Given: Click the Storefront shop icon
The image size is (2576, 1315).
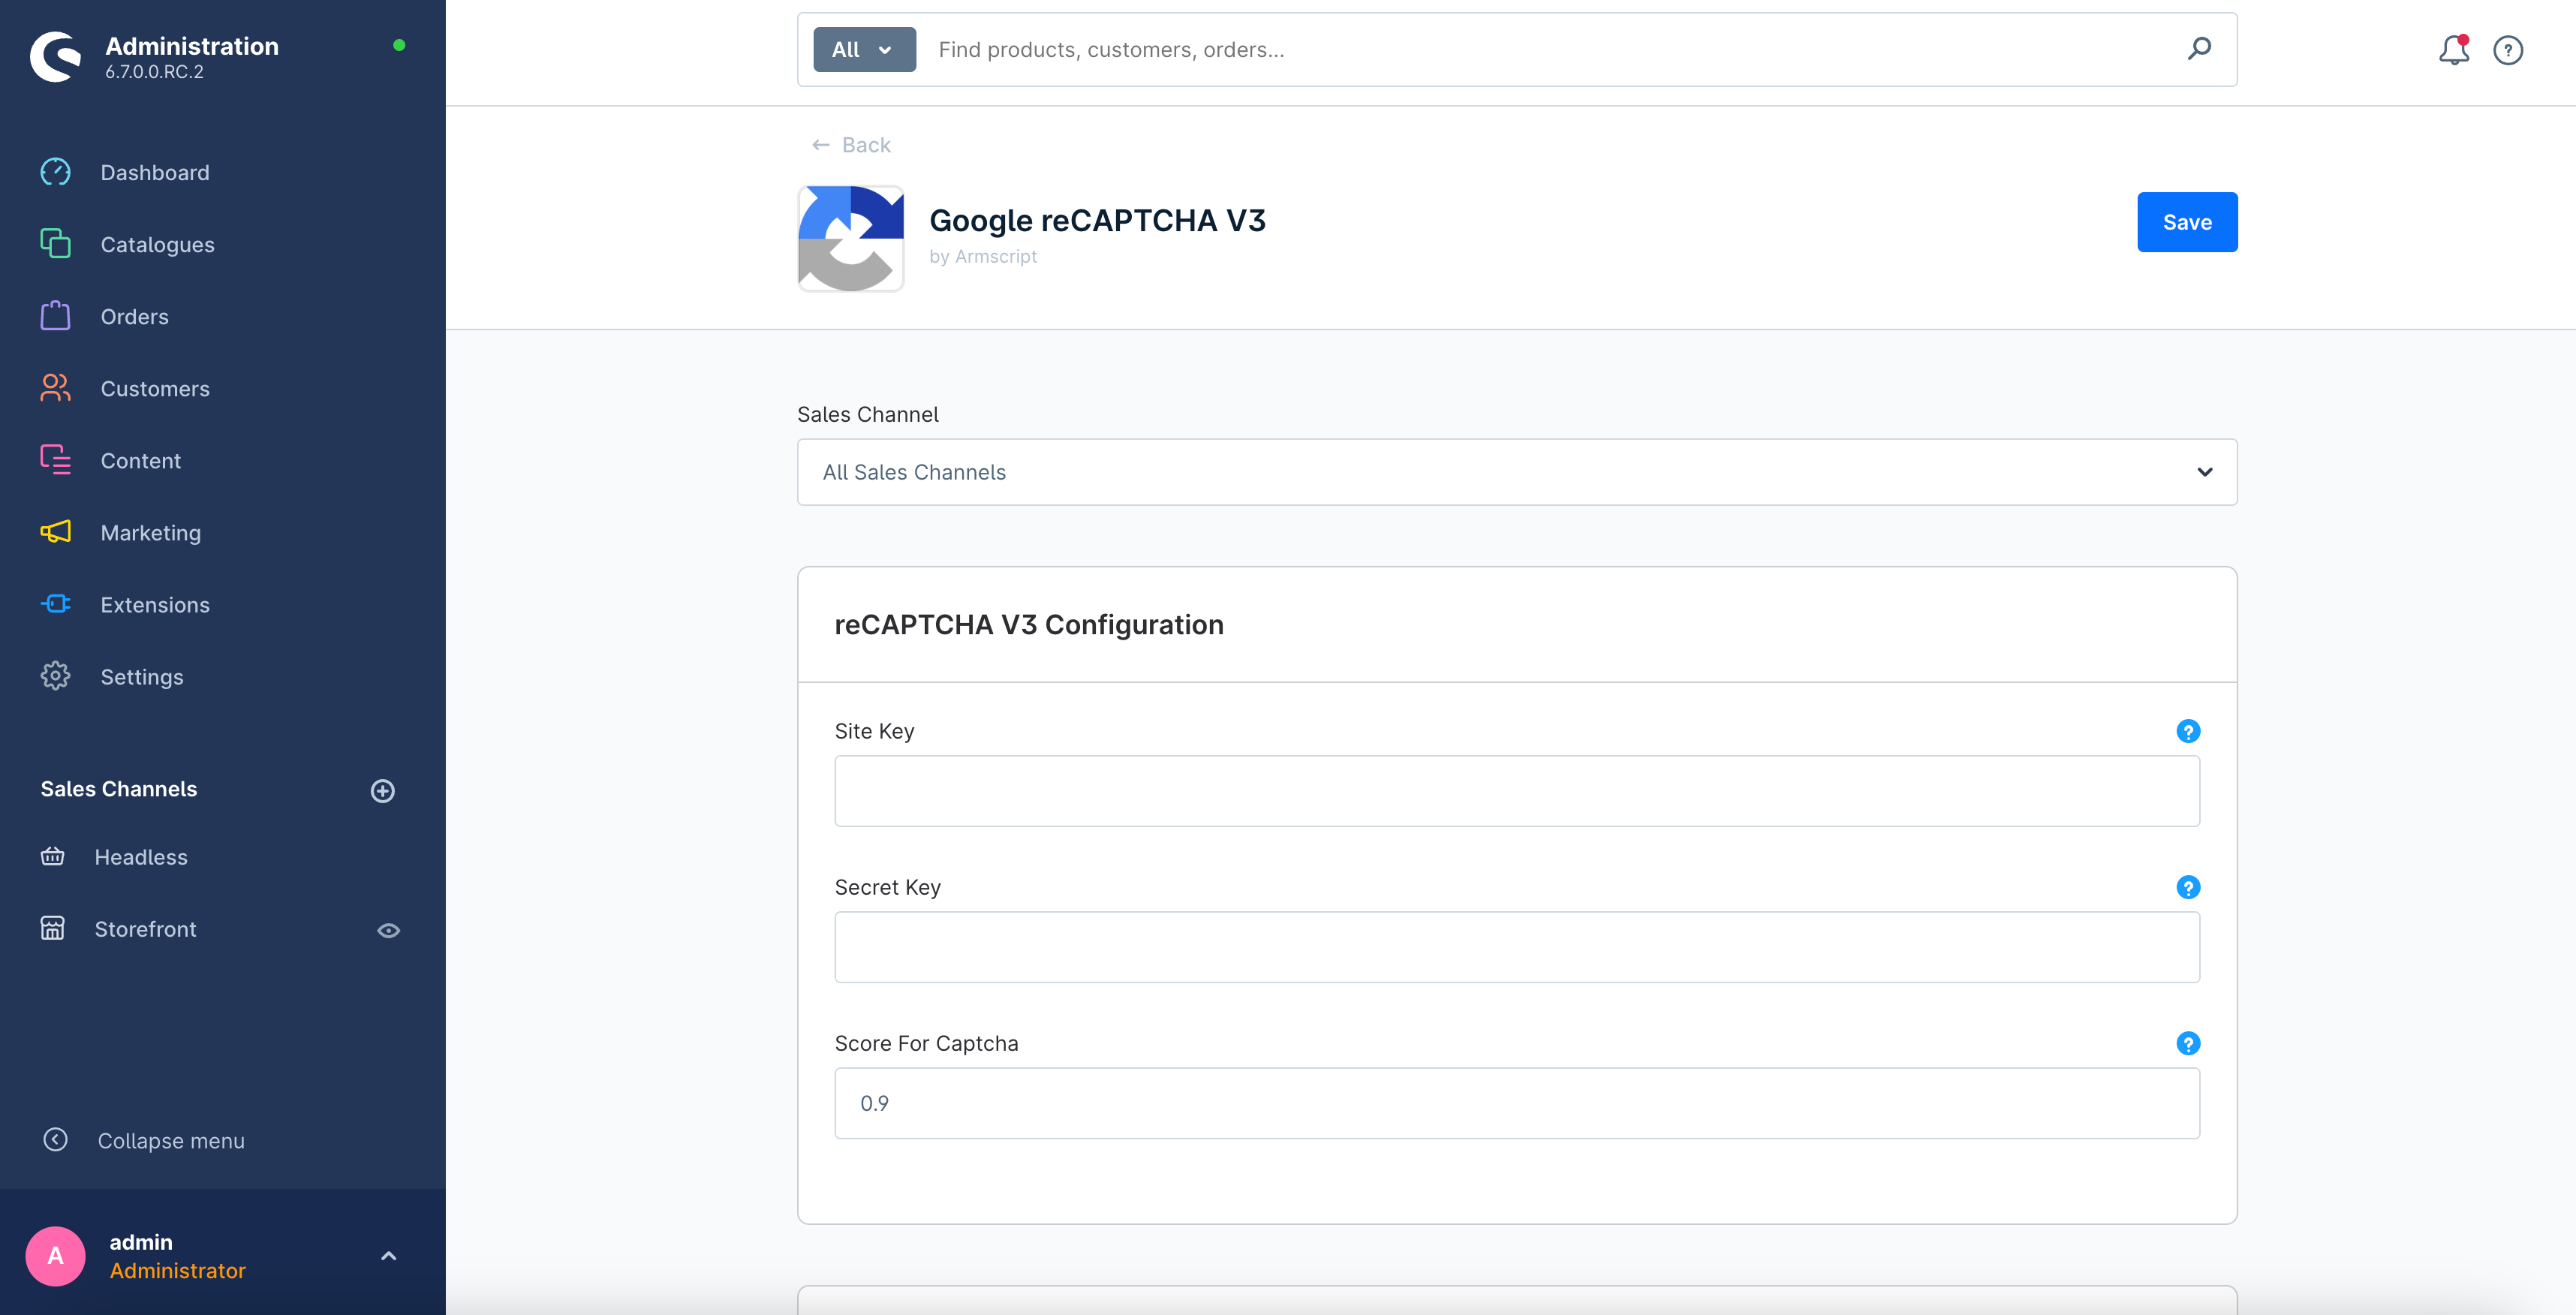Looking at the screenshot, I should point(53,928).
